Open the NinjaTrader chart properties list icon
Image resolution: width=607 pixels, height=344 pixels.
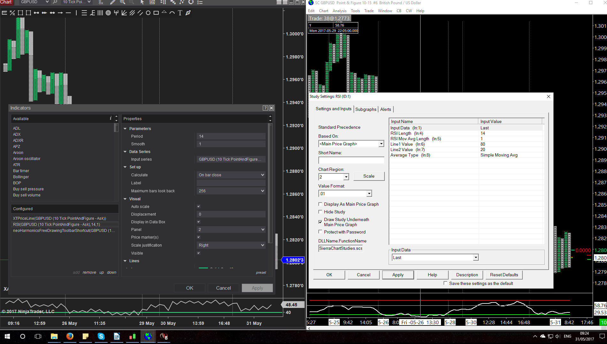(x=200, y=2)
